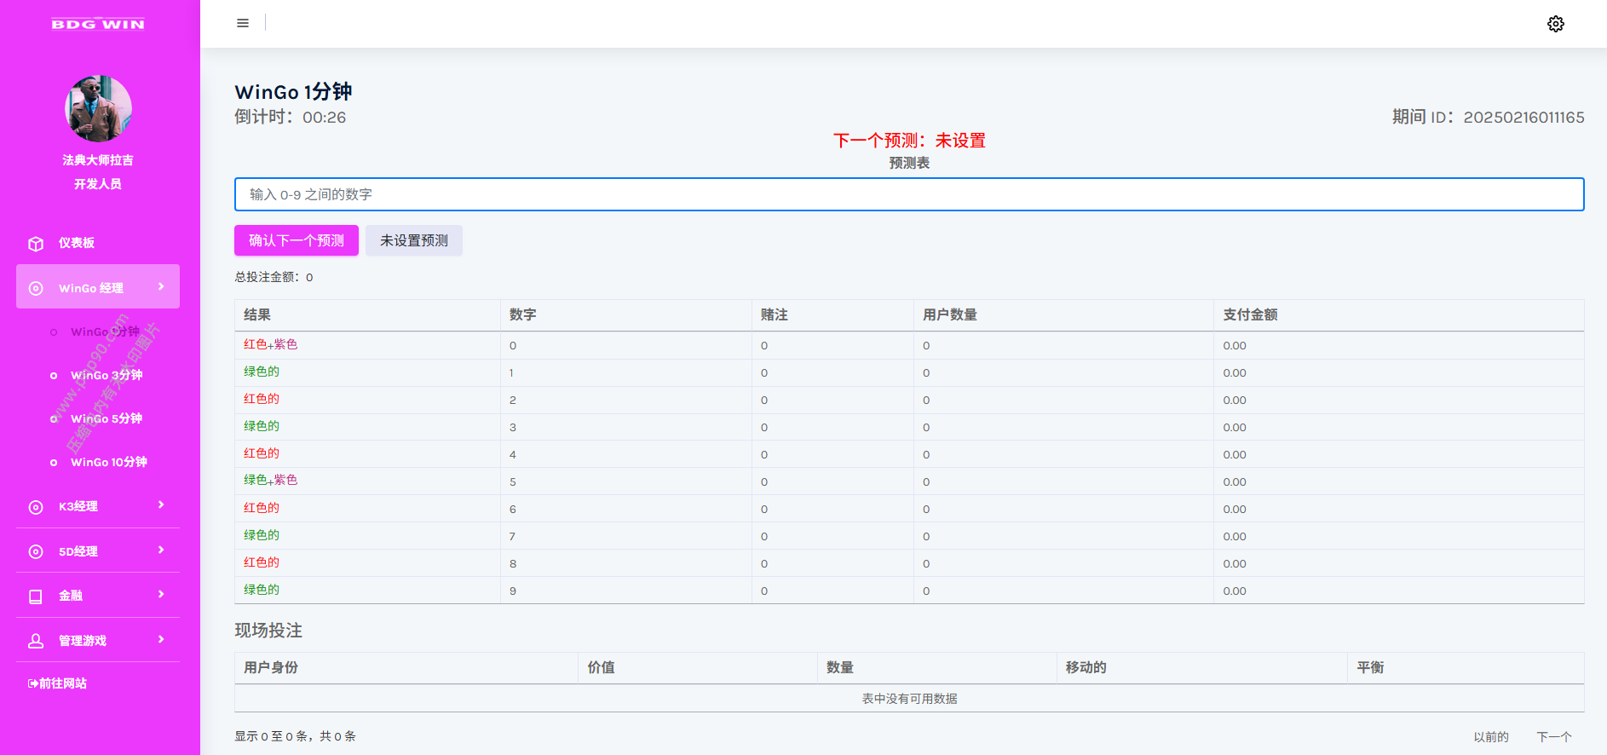Click the 未设置预测 button
Screen dimensions: 1607x755
[413, 240]
